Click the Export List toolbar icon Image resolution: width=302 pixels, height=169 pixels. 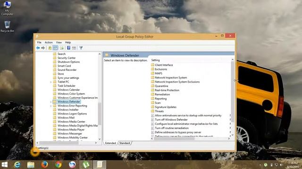tap(62, 48)
